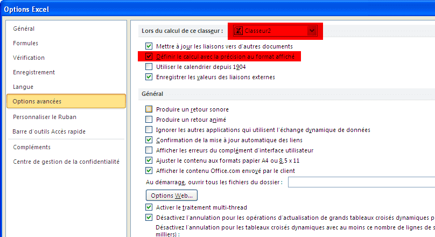The height and width of the screenshot is (237, 435).
Task: Click the Général section header
Action: [x=152, y=94]
